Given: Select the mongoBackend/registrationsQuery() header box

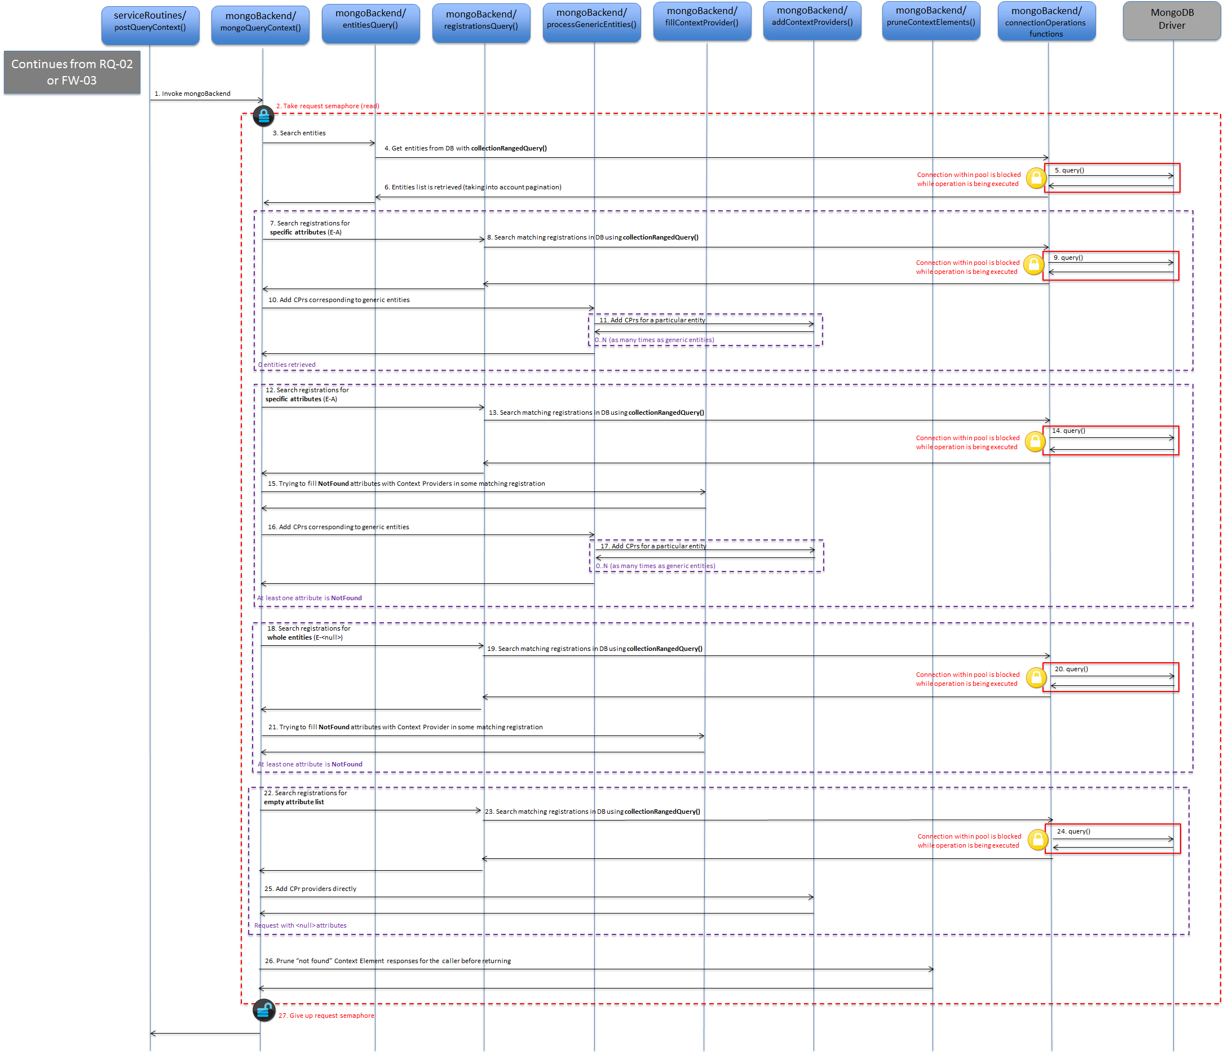Looking at the screenshot, I should coord(481,24).
